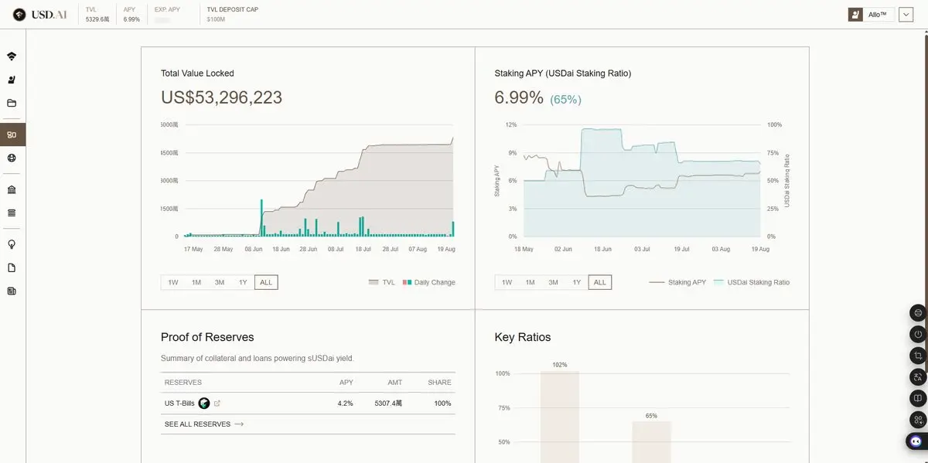Open the lightbulb icon in sidebar

click(12, 244)
